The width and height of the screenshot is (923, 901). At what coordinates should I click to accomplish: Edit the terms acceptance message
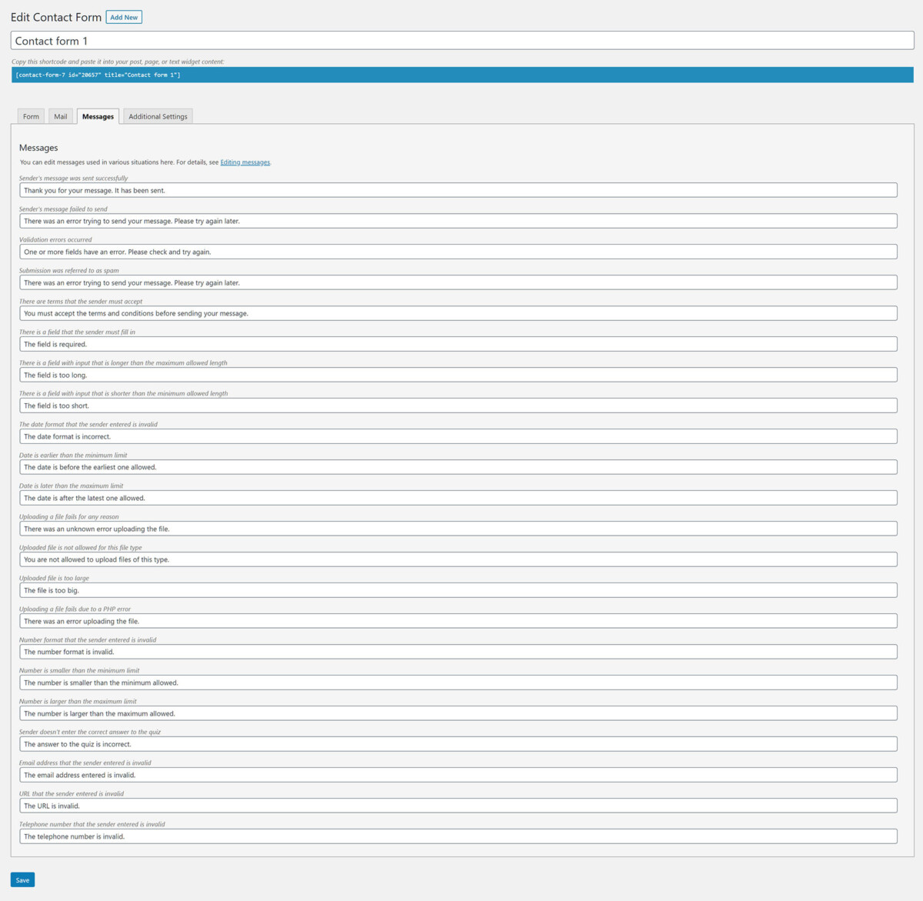coord(458,313)
